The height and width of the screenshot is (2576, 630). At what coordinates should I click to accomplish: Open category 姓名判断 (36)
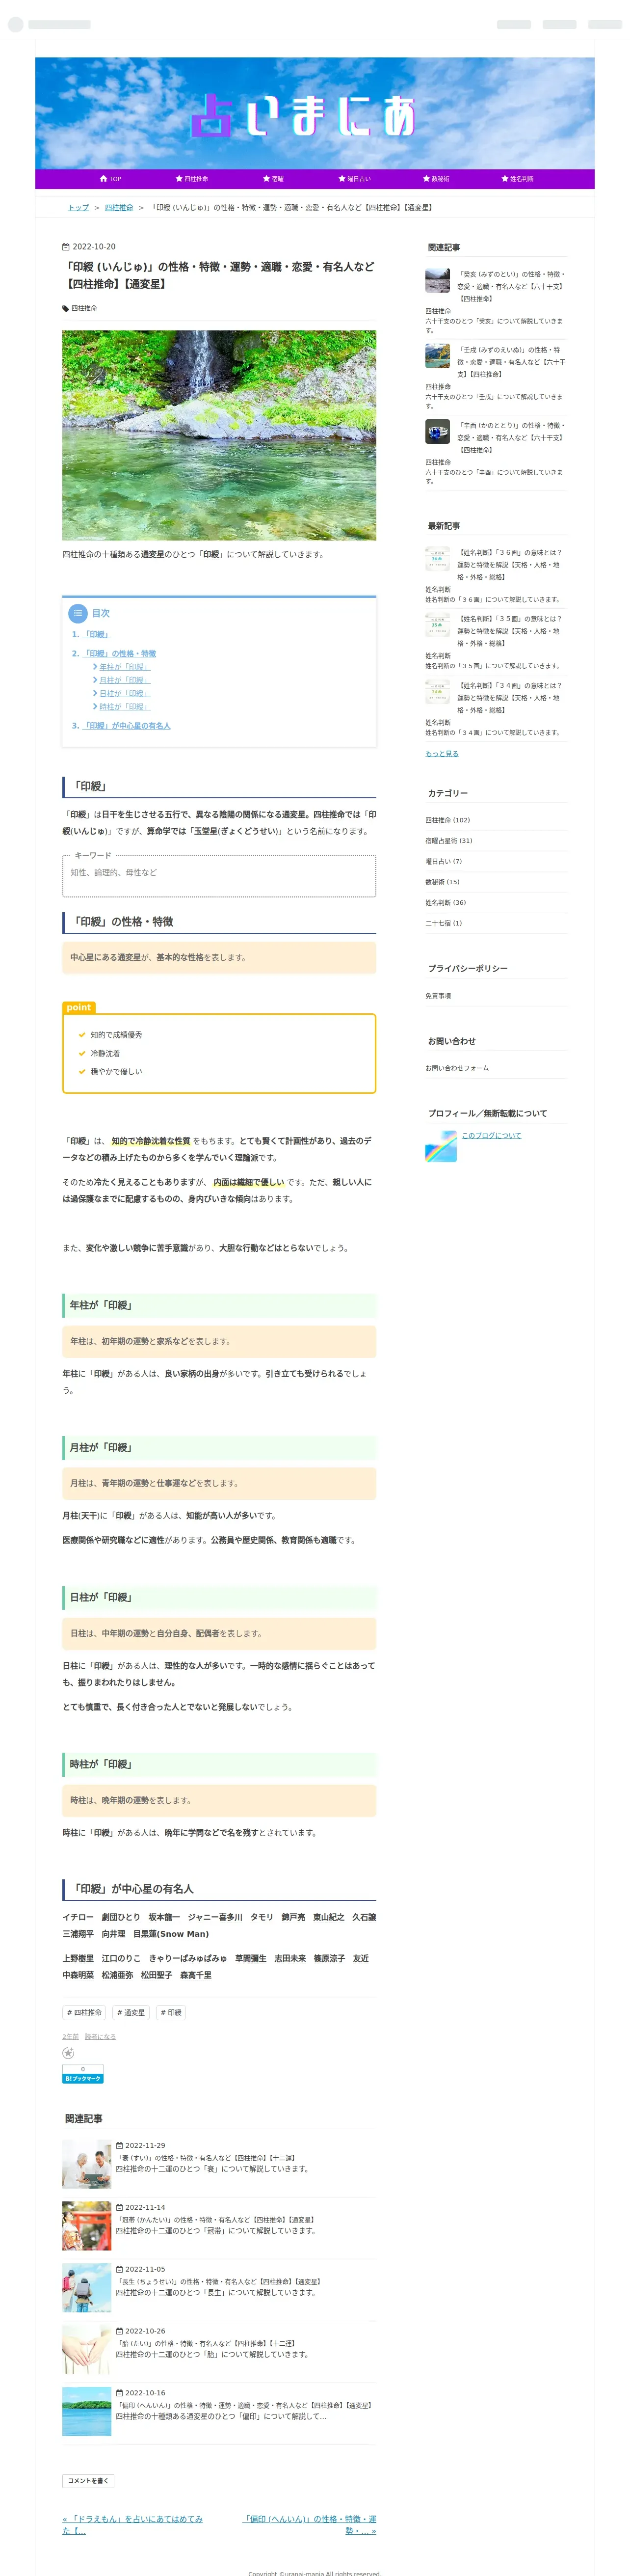click(445, 902)
